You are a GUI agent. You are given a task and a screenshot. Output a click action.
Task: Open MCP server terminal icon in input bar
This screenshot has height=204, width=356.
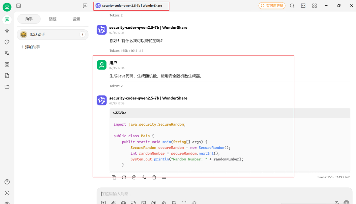[143, 202]
